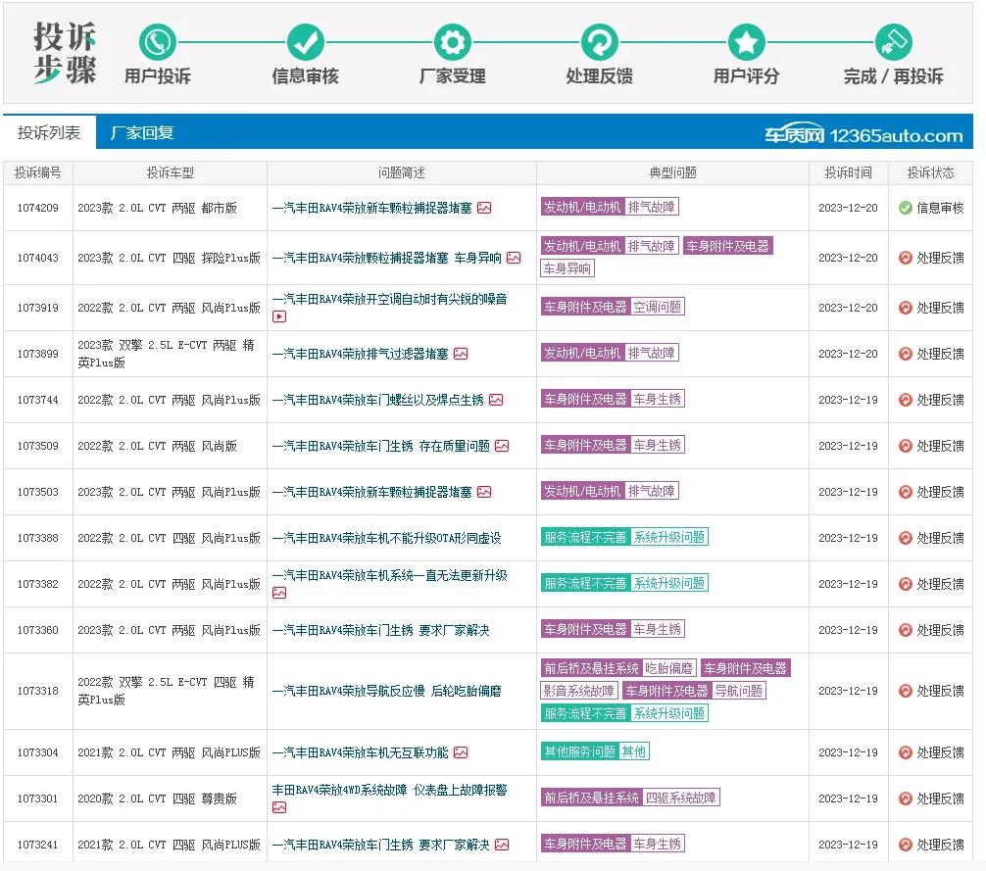Click 四驱系统故障 tag in row 1073301
This screenshot has width=986, height=871.
681,798
